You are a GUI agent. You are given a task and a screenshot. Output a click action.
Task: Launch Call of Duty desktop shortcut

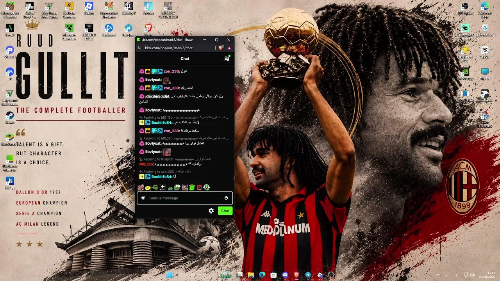[x=29, y=10]
